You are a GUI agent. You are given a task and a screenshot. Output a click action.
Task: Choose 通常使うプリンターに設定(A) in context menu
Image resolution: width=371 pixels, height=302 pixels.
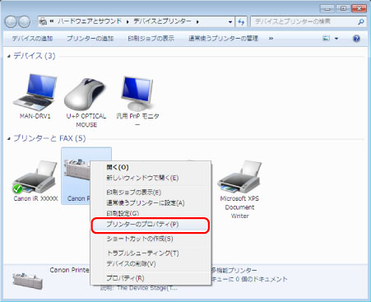(151, 203)
